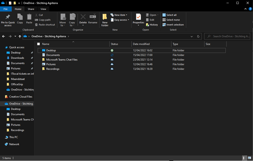Go forward with the right arrow
Image resolution: width=253 pixels, height=161 pixels.
[10, 37]
